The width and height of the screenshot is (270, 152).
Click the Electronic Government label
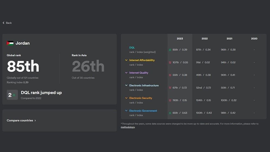click(x=143, y=111)
